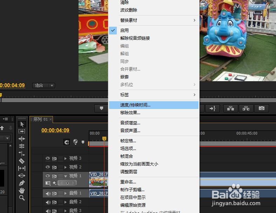
Task: Select the Zoom magnifier tool
Action: [22, 198]
